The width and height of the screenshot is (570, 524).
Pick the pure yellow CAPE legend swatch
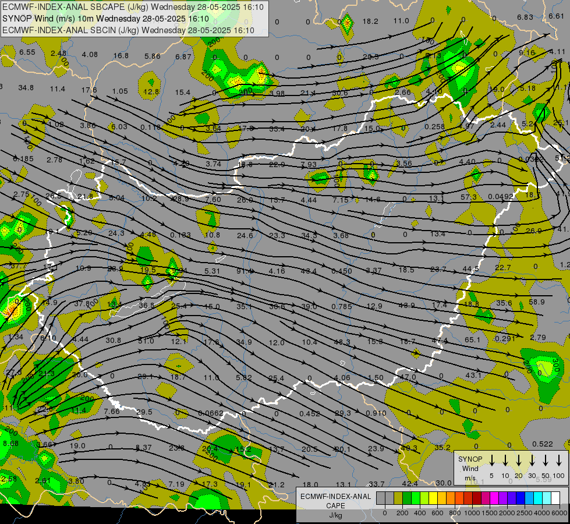[433, 498]
